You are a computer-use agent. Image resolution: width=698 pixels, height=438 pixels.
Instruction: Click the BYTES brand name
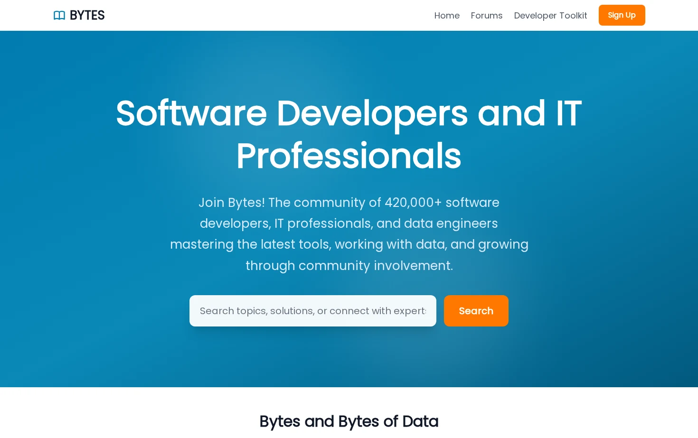coord(87,15)
